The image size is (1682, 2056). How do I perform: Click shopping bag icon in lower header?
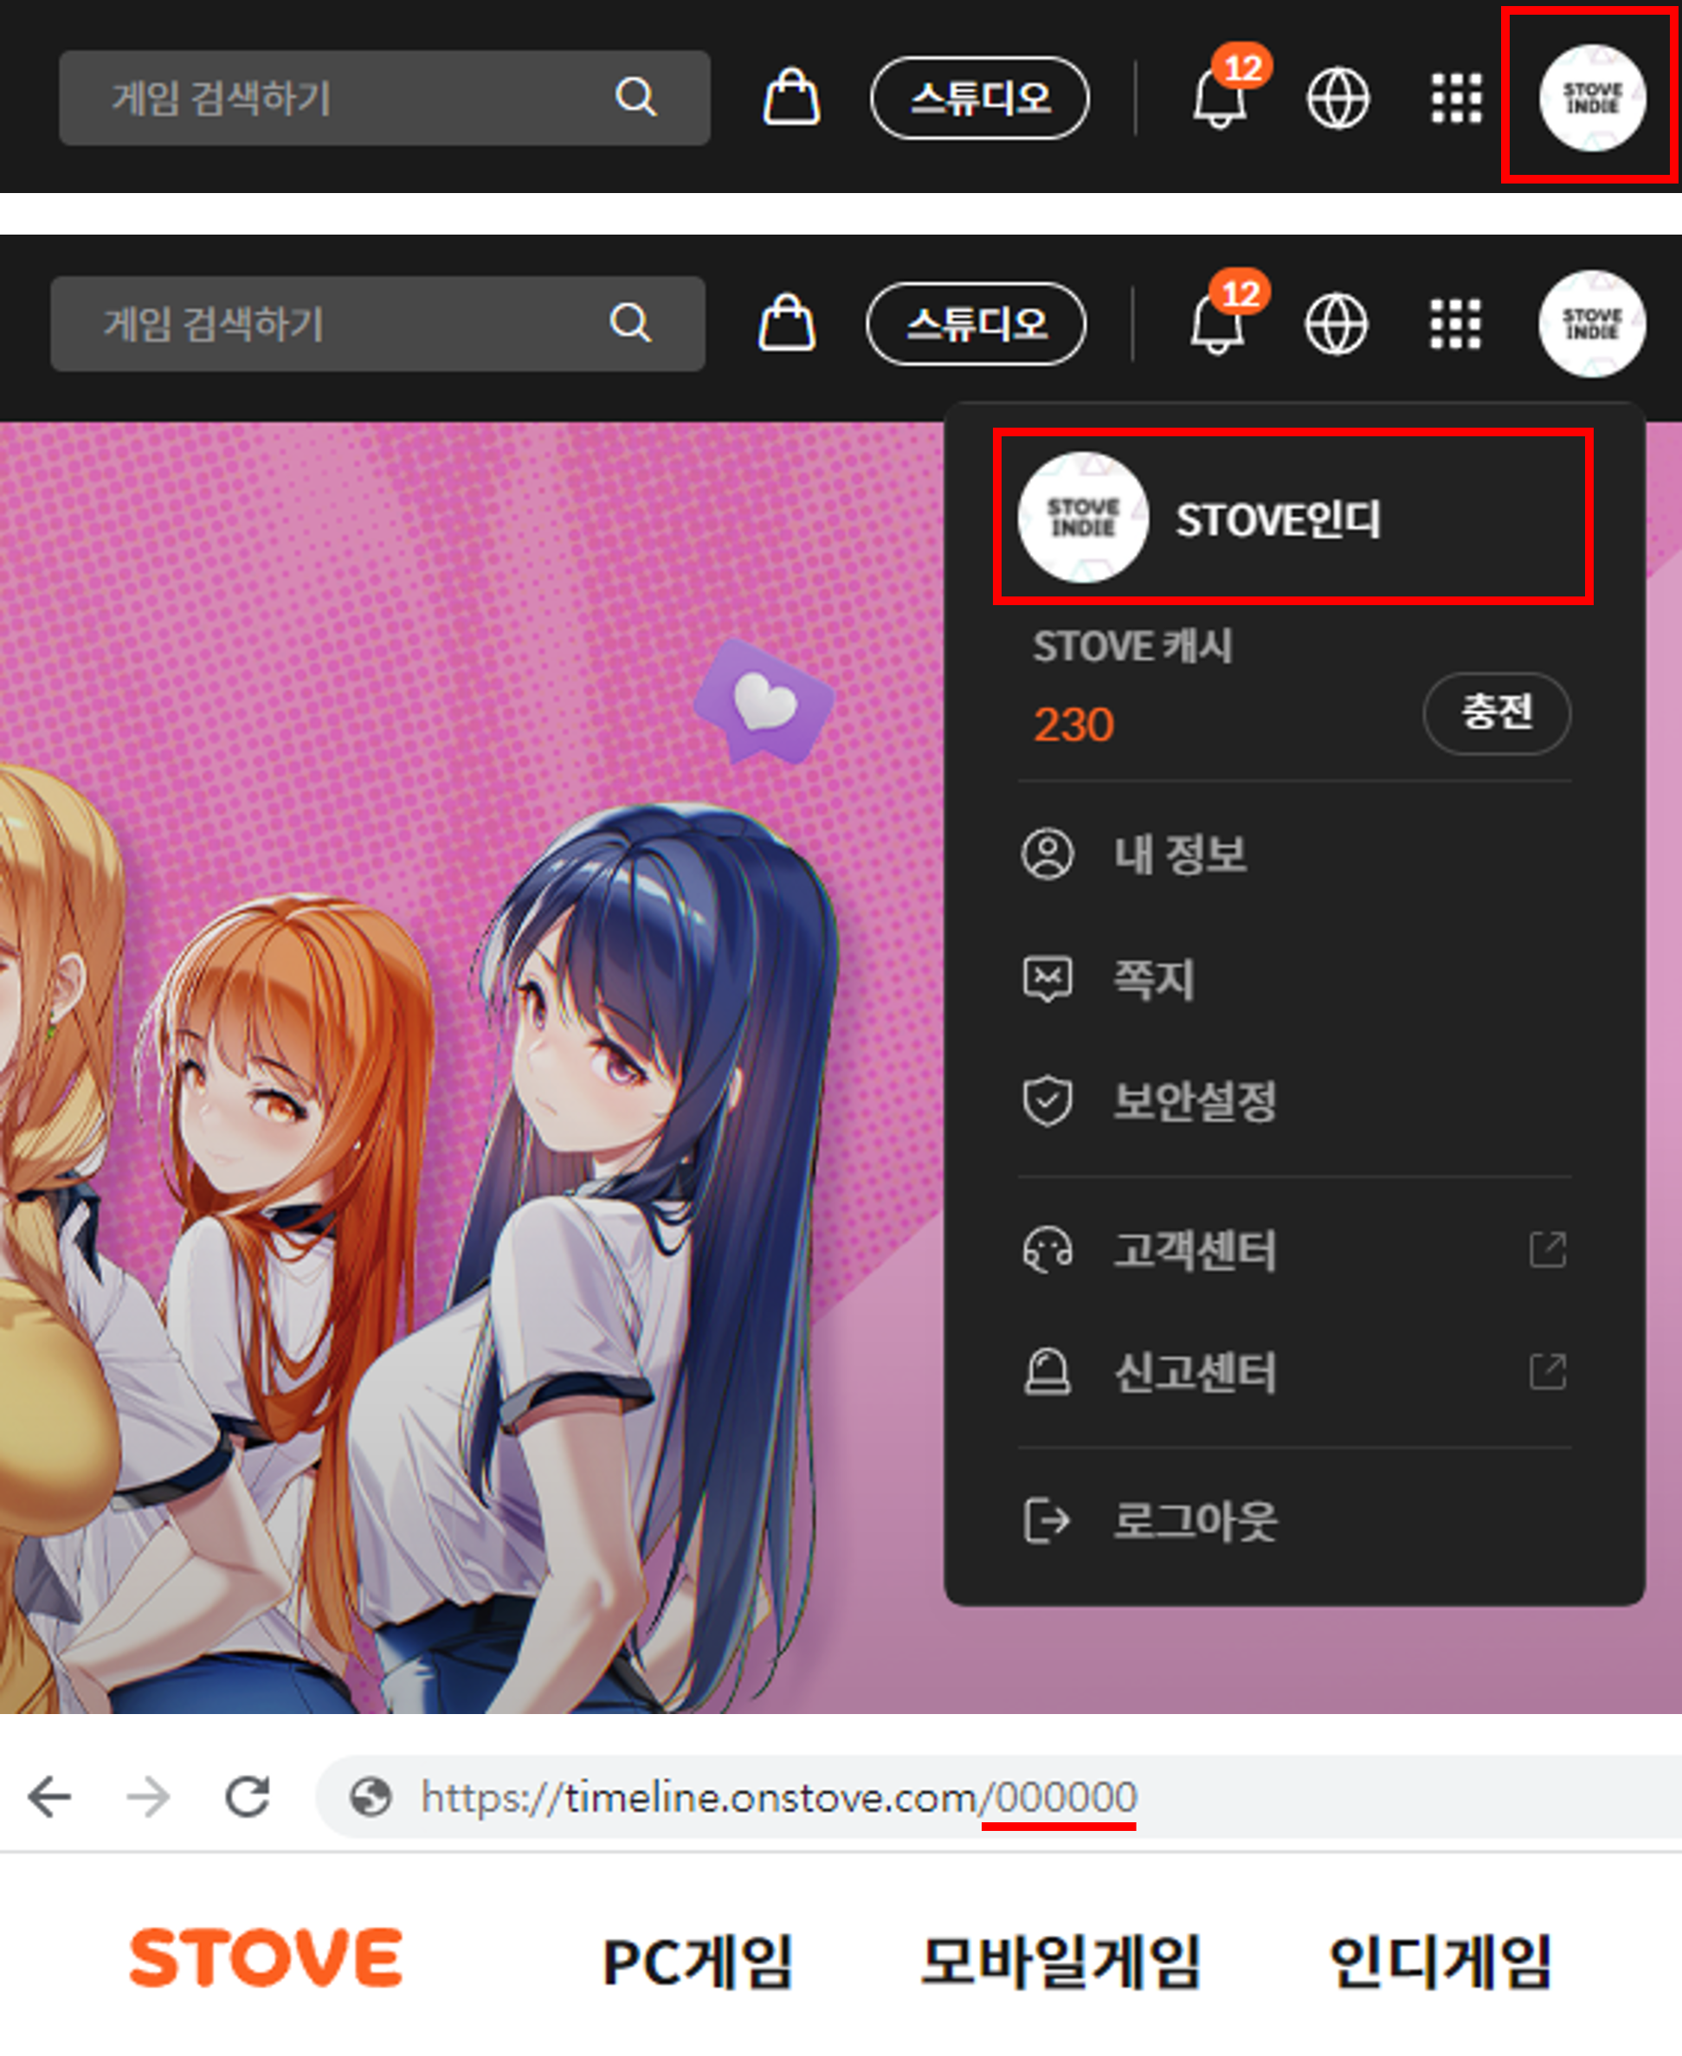click(x=786, y=323)
